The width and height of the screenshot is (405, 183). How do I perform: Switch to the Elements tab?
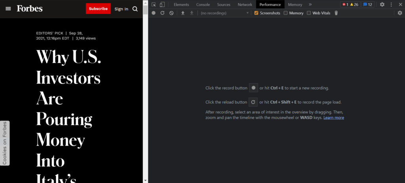coord(181,5)
